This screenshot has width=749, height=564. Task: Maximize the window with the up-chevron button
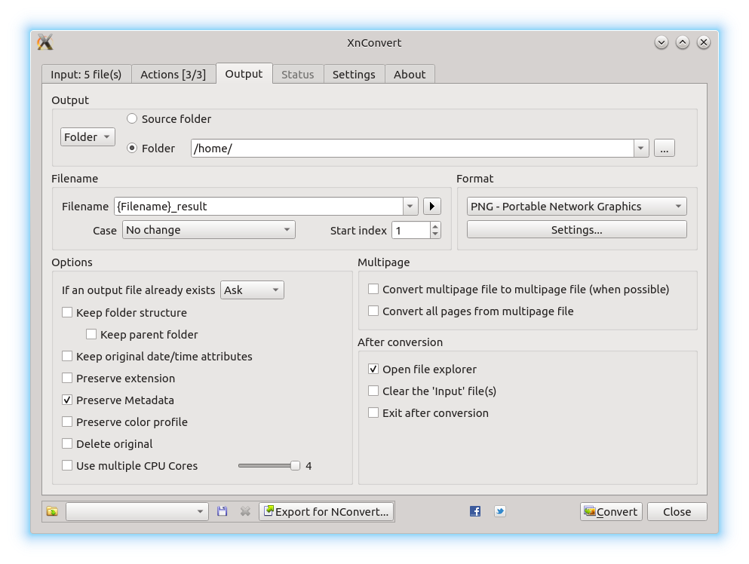point(682,42)
